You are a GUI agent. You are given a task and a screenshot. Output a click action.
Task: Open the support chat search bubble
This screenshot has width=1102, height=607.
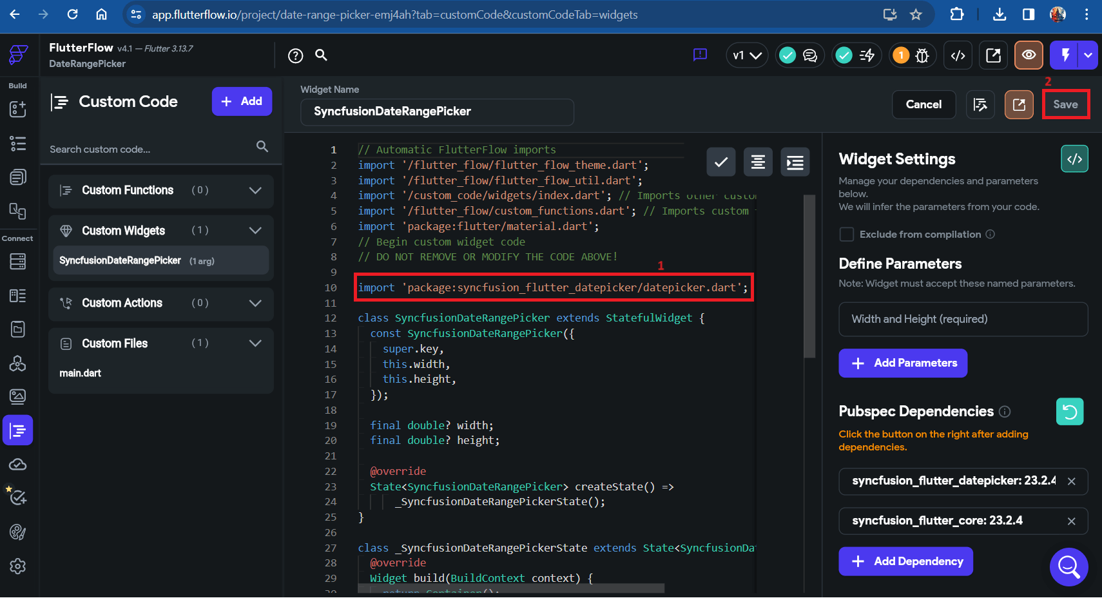[x=1068, y=567]
